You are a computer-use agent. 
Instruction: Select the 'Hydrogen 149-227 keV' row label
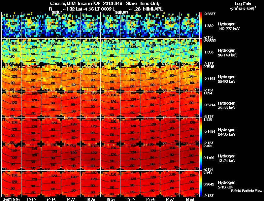(x=228, y=26)
